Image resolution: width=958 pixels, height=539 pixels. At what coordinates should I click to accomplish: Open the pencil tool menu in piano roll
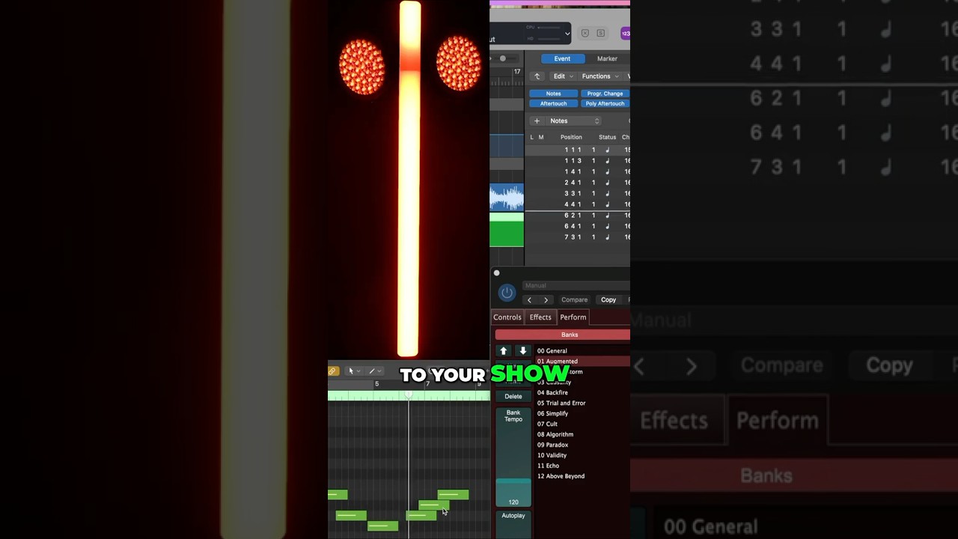click(x=374, y=371)
